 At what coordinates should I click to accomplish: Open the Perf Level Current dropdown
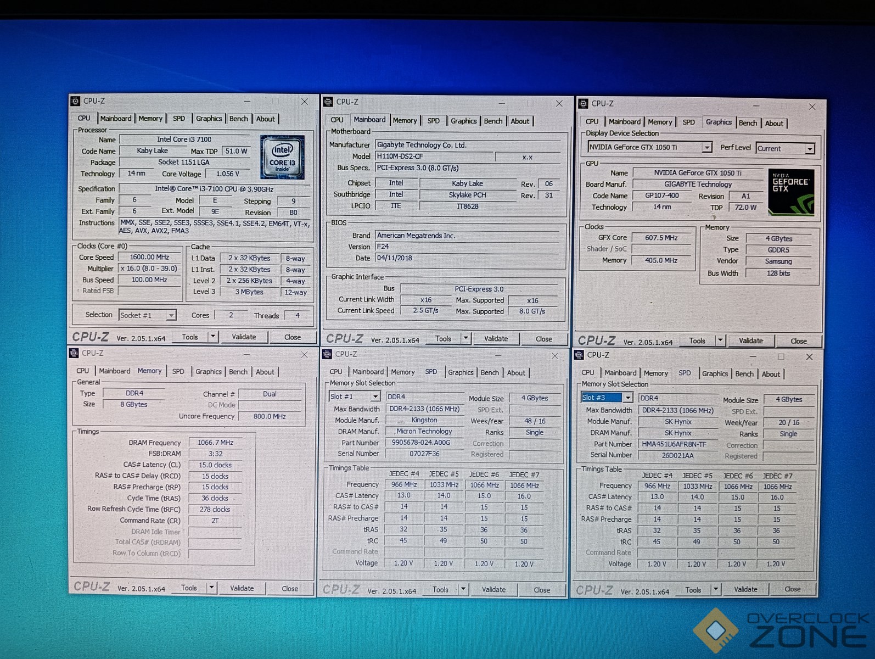(x=809, y=149)
